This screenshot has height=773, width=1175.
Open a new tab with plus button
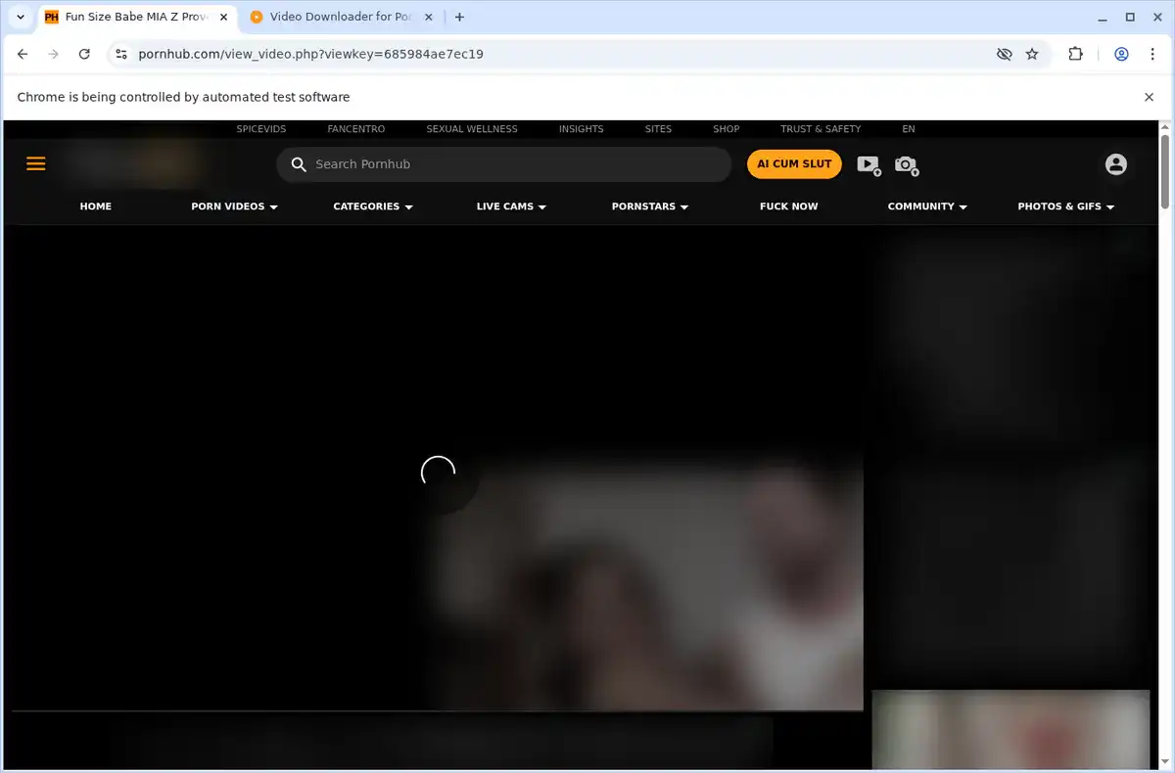click(x=459, y=17)
